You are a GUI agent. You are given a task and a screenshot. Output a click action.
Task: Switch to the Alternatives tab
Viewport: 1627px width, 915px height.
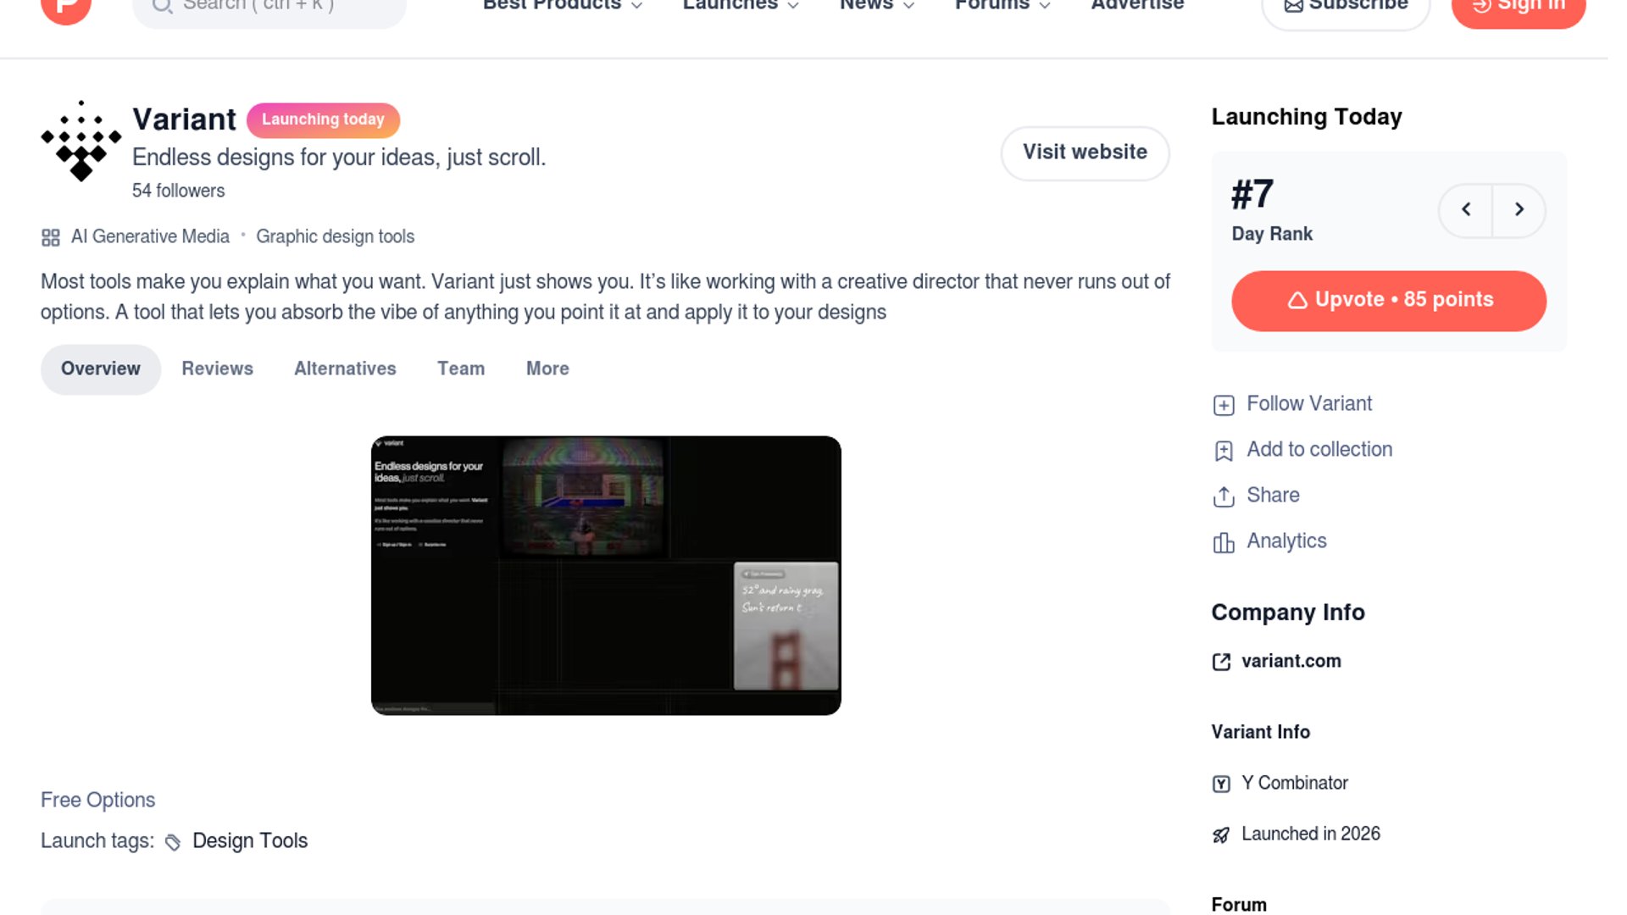(345, 369)
